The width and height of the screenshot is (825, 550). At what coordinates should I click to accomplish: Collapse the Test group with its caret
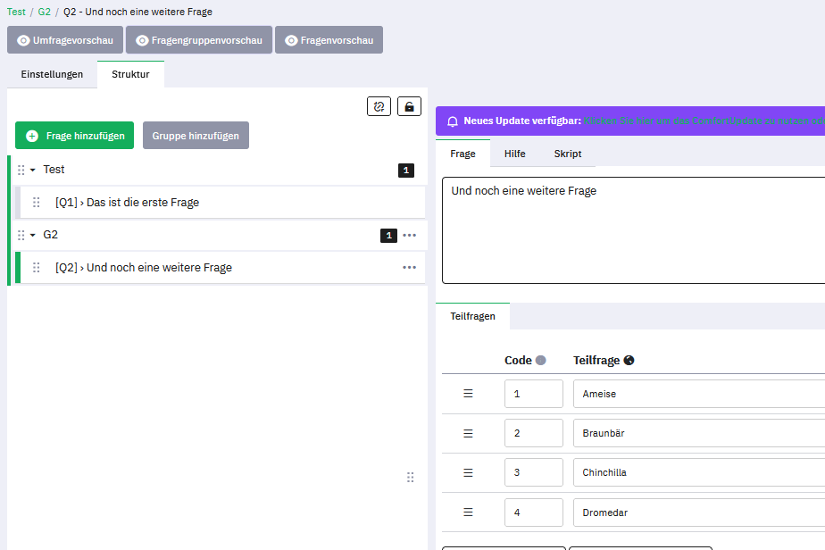pyautogui.click(x=33, y=170)
